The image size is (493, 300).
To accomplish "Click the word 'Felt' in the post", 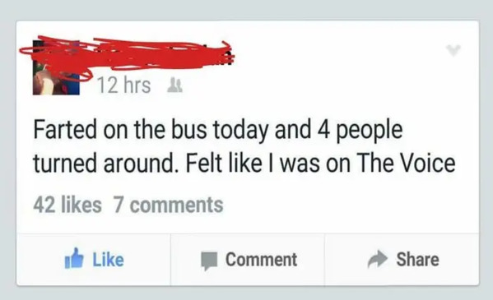I will 203,163.
